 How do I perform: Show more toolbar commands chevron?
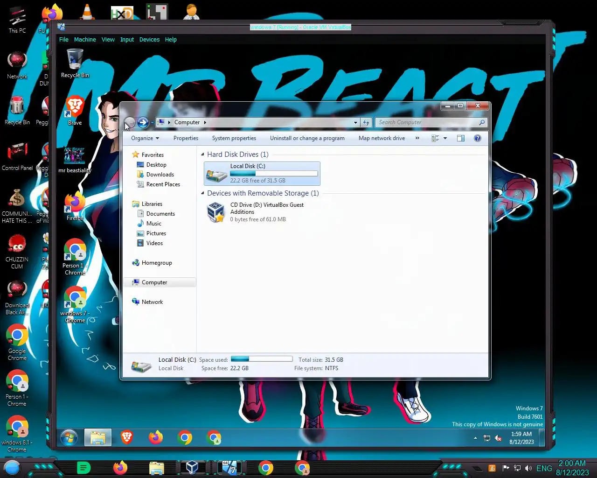(417, 138)
